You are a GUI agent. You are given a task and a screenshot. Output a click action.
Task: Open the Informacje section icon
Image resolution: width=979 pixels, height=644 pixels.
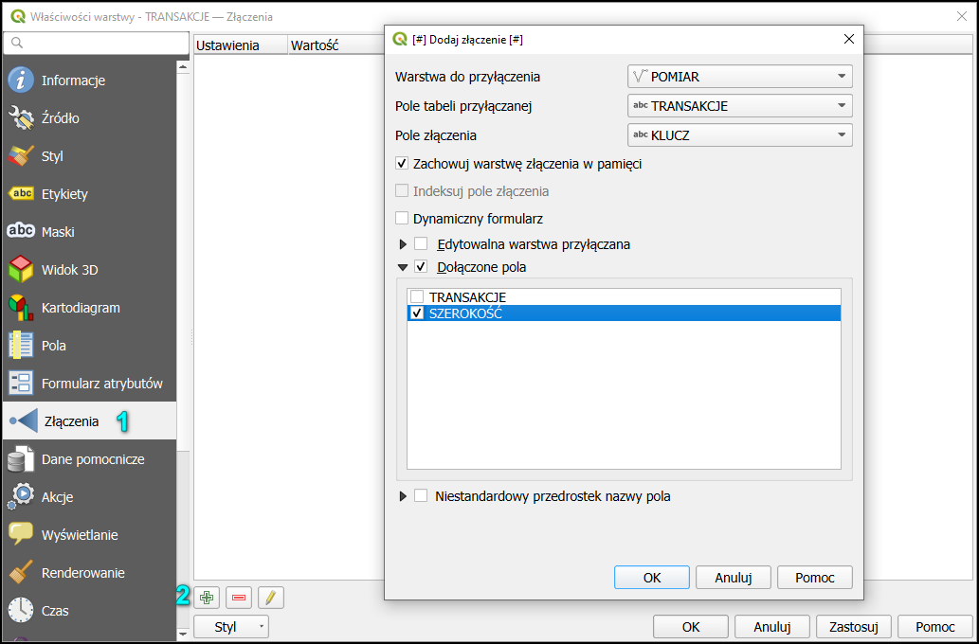(21, 80)
